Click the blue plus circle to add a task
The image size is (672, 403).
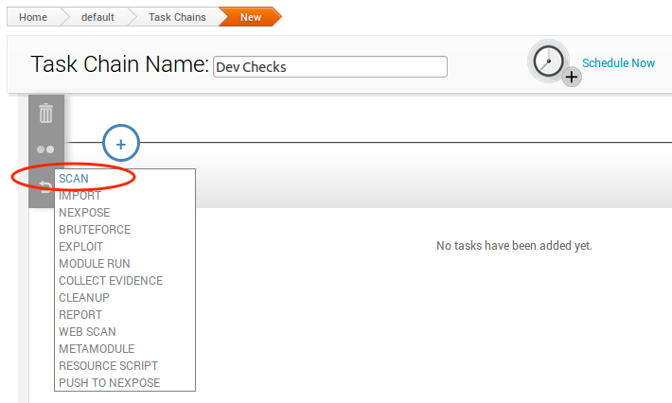(121, 144)
